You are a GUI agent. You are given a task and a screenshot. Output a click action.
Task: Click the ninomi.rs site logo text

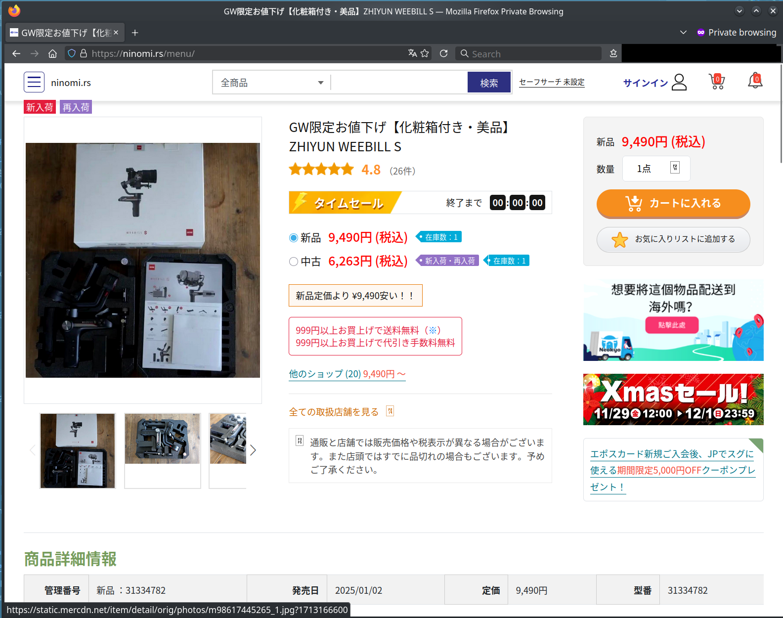point(71,83)
